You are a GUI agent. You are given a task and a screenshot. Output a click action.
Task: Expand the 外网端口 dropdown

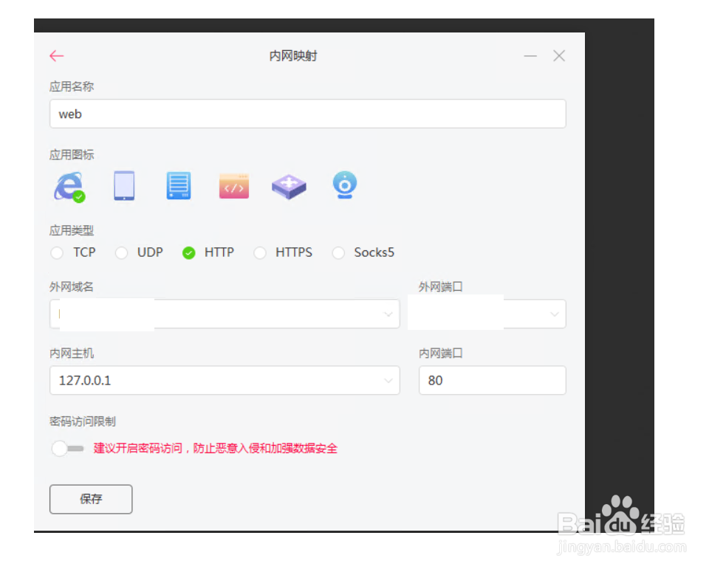(x=554, y=314)
